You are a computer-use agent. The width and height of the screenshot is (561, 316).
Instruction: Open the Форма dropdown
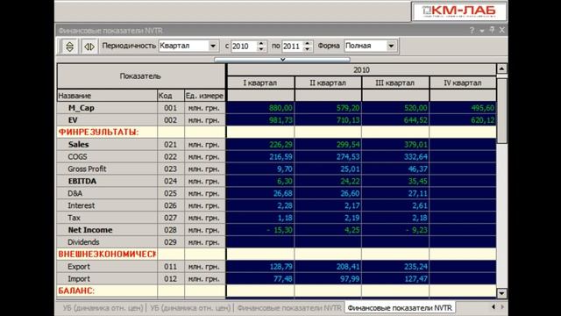pyautogui.click(x=391, y=46)
